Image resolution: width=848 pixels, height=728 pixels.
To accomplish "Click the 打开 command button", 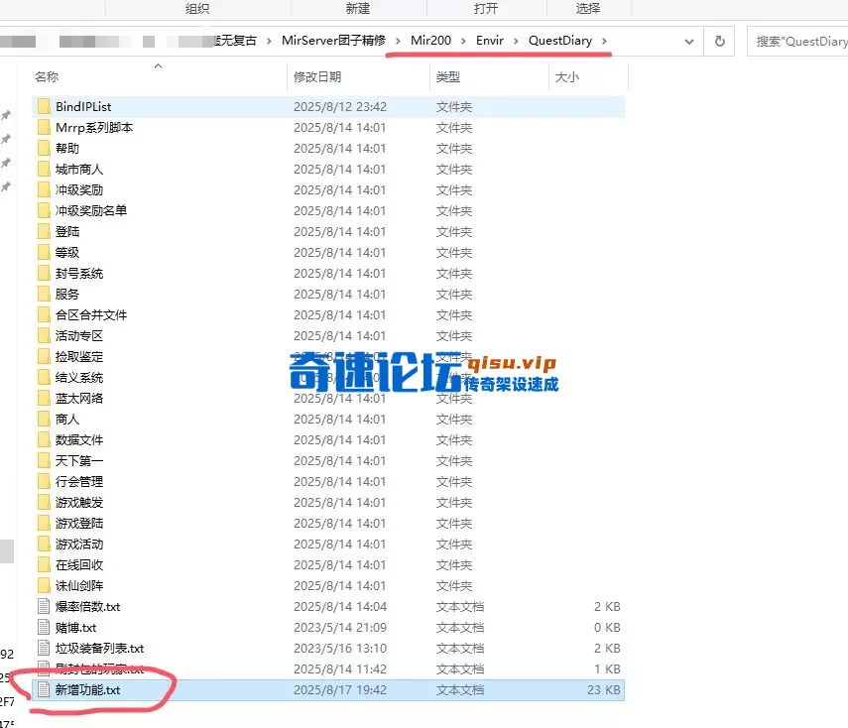I will point(484,9).
